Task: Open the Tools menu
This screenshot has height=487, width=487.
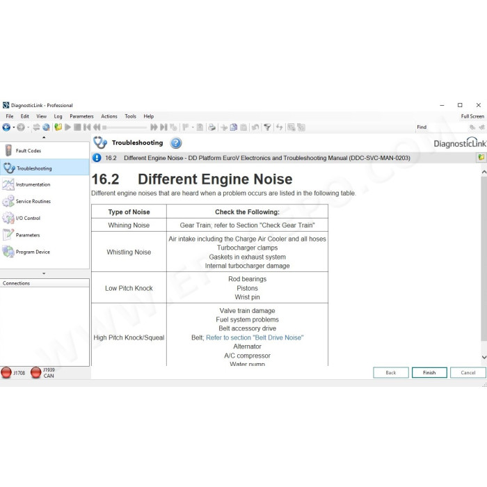Action: tap(131, 116)
